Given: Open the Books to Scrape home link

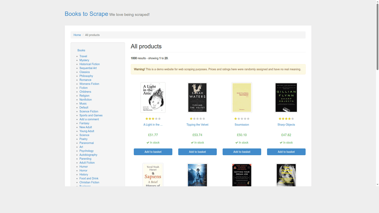Looking at the screenshot, I should point(86,14).
